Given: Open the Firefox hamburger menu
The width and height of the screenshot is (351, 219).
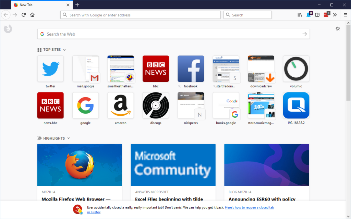Looking at the screenshot, I should coord(345,15).
